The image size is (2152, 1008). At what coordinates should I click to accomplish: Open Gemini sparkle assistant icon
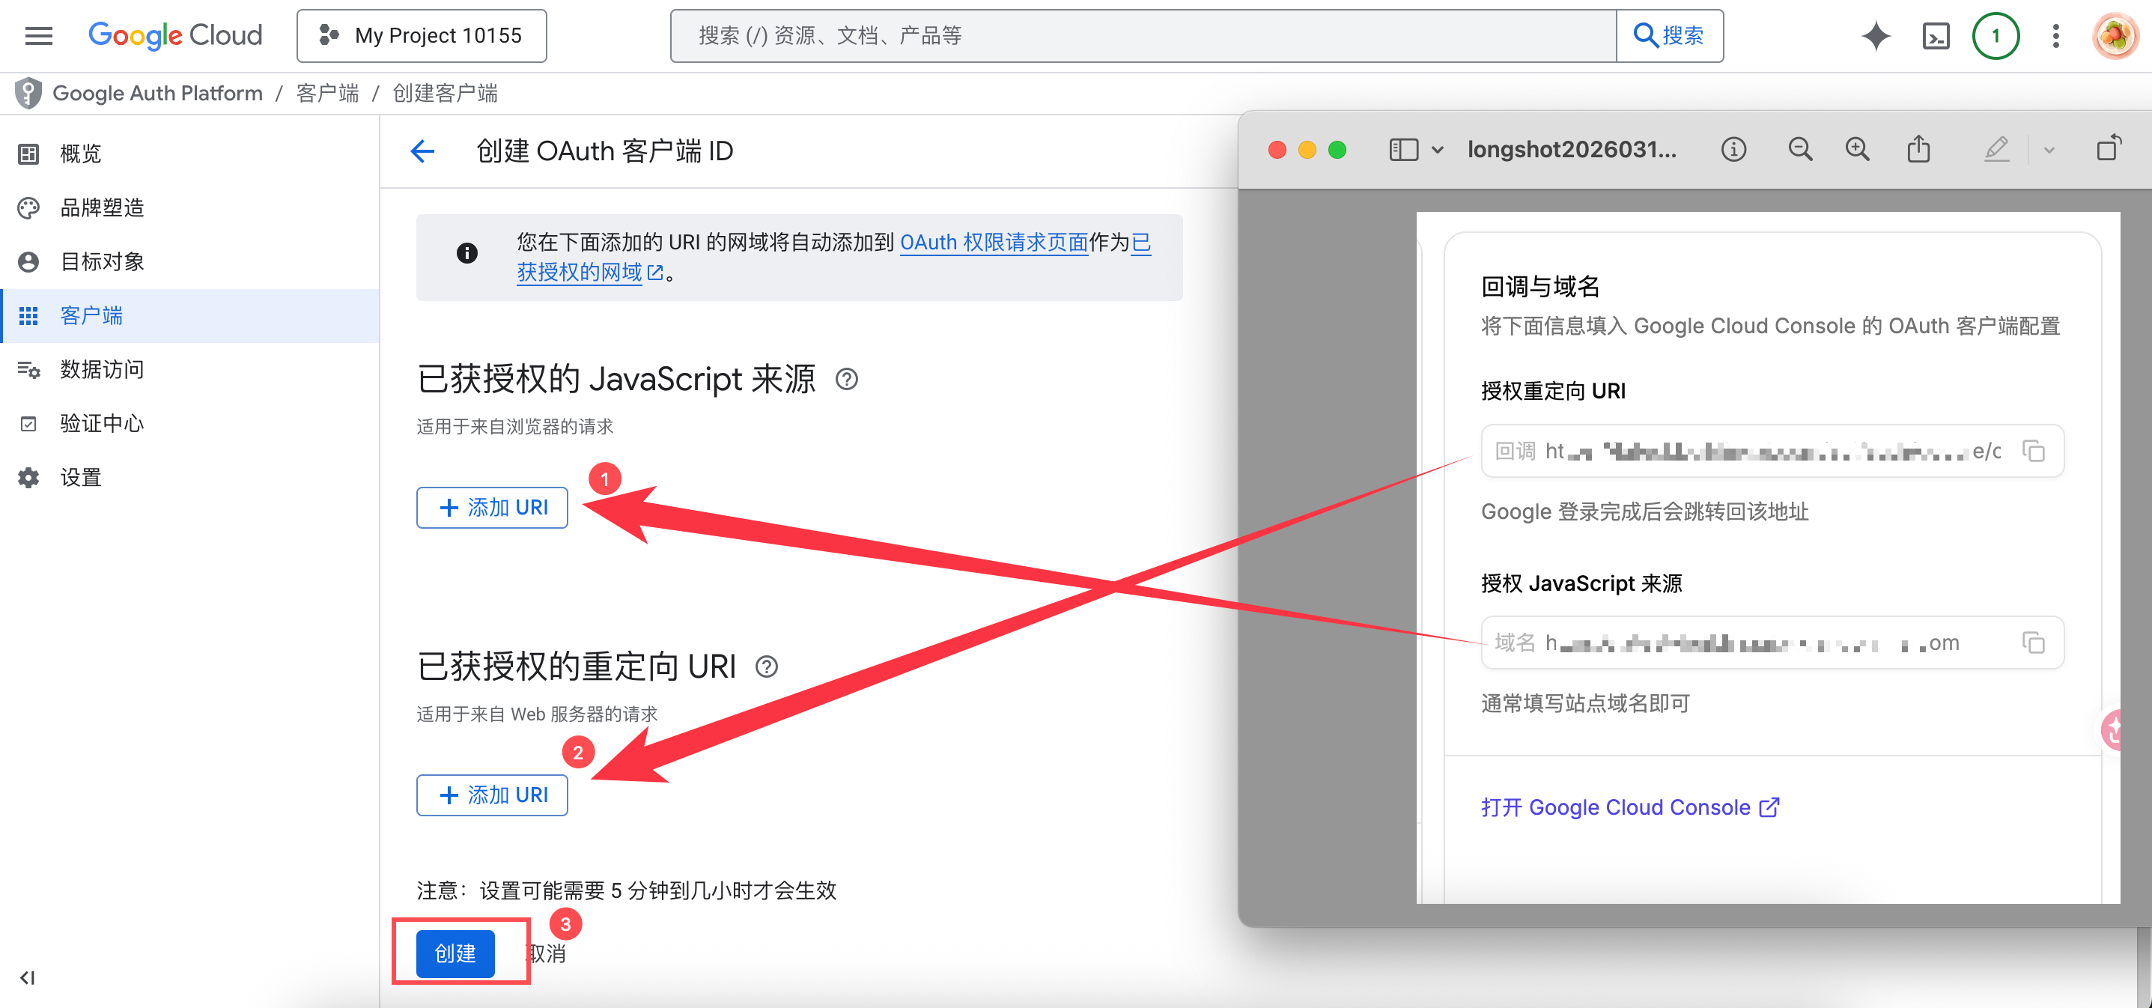(1876, 36)
